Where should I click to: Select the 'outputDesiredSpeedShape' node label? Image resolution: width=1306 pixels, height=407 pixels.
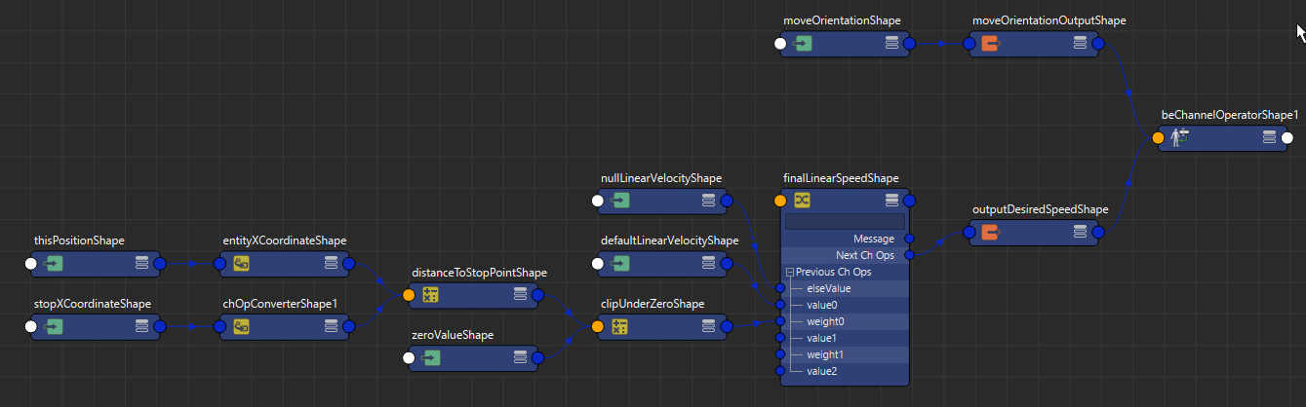point(1040,209)
